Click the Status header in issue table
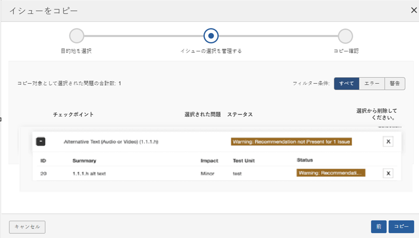The image size is (419, 238). click(x=304, y=160)
